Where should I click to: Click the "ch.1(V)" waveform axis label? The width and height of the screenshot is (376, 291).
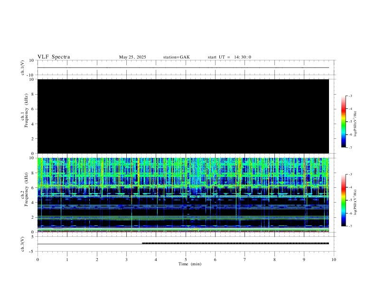tap(23, 68)
